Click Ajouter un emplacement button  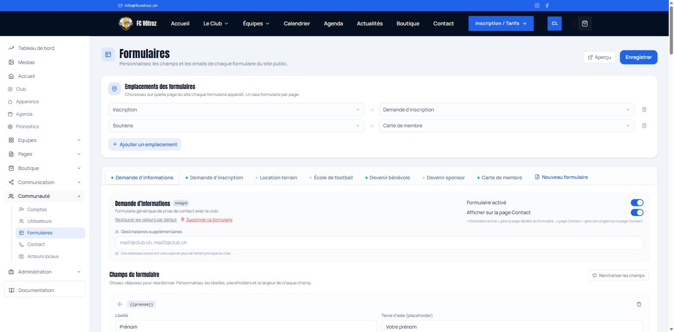[x=145, y=144]
